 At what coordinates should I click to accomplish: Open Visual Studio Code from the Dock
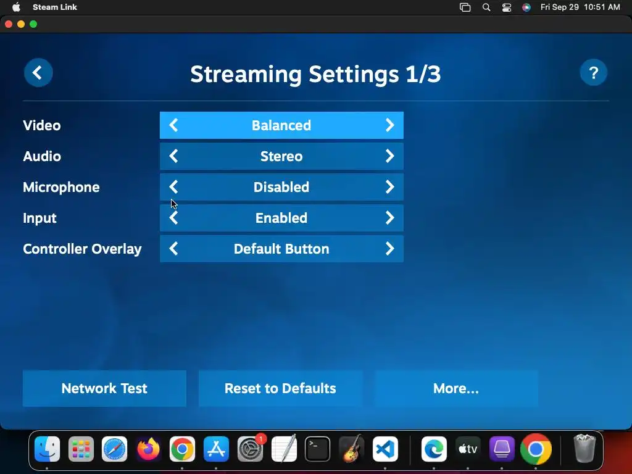(x=385, y=449)
